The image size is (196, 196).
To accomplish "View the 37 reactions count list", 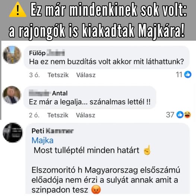I will coord(170,115).
